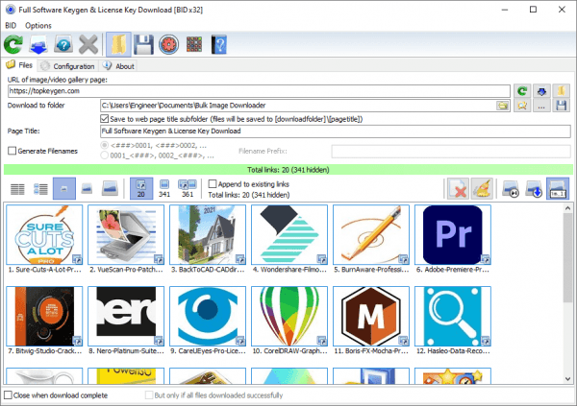The image size is (577, 406).
Task: Switch to the About tab
Action: click(x=118, y=66)
